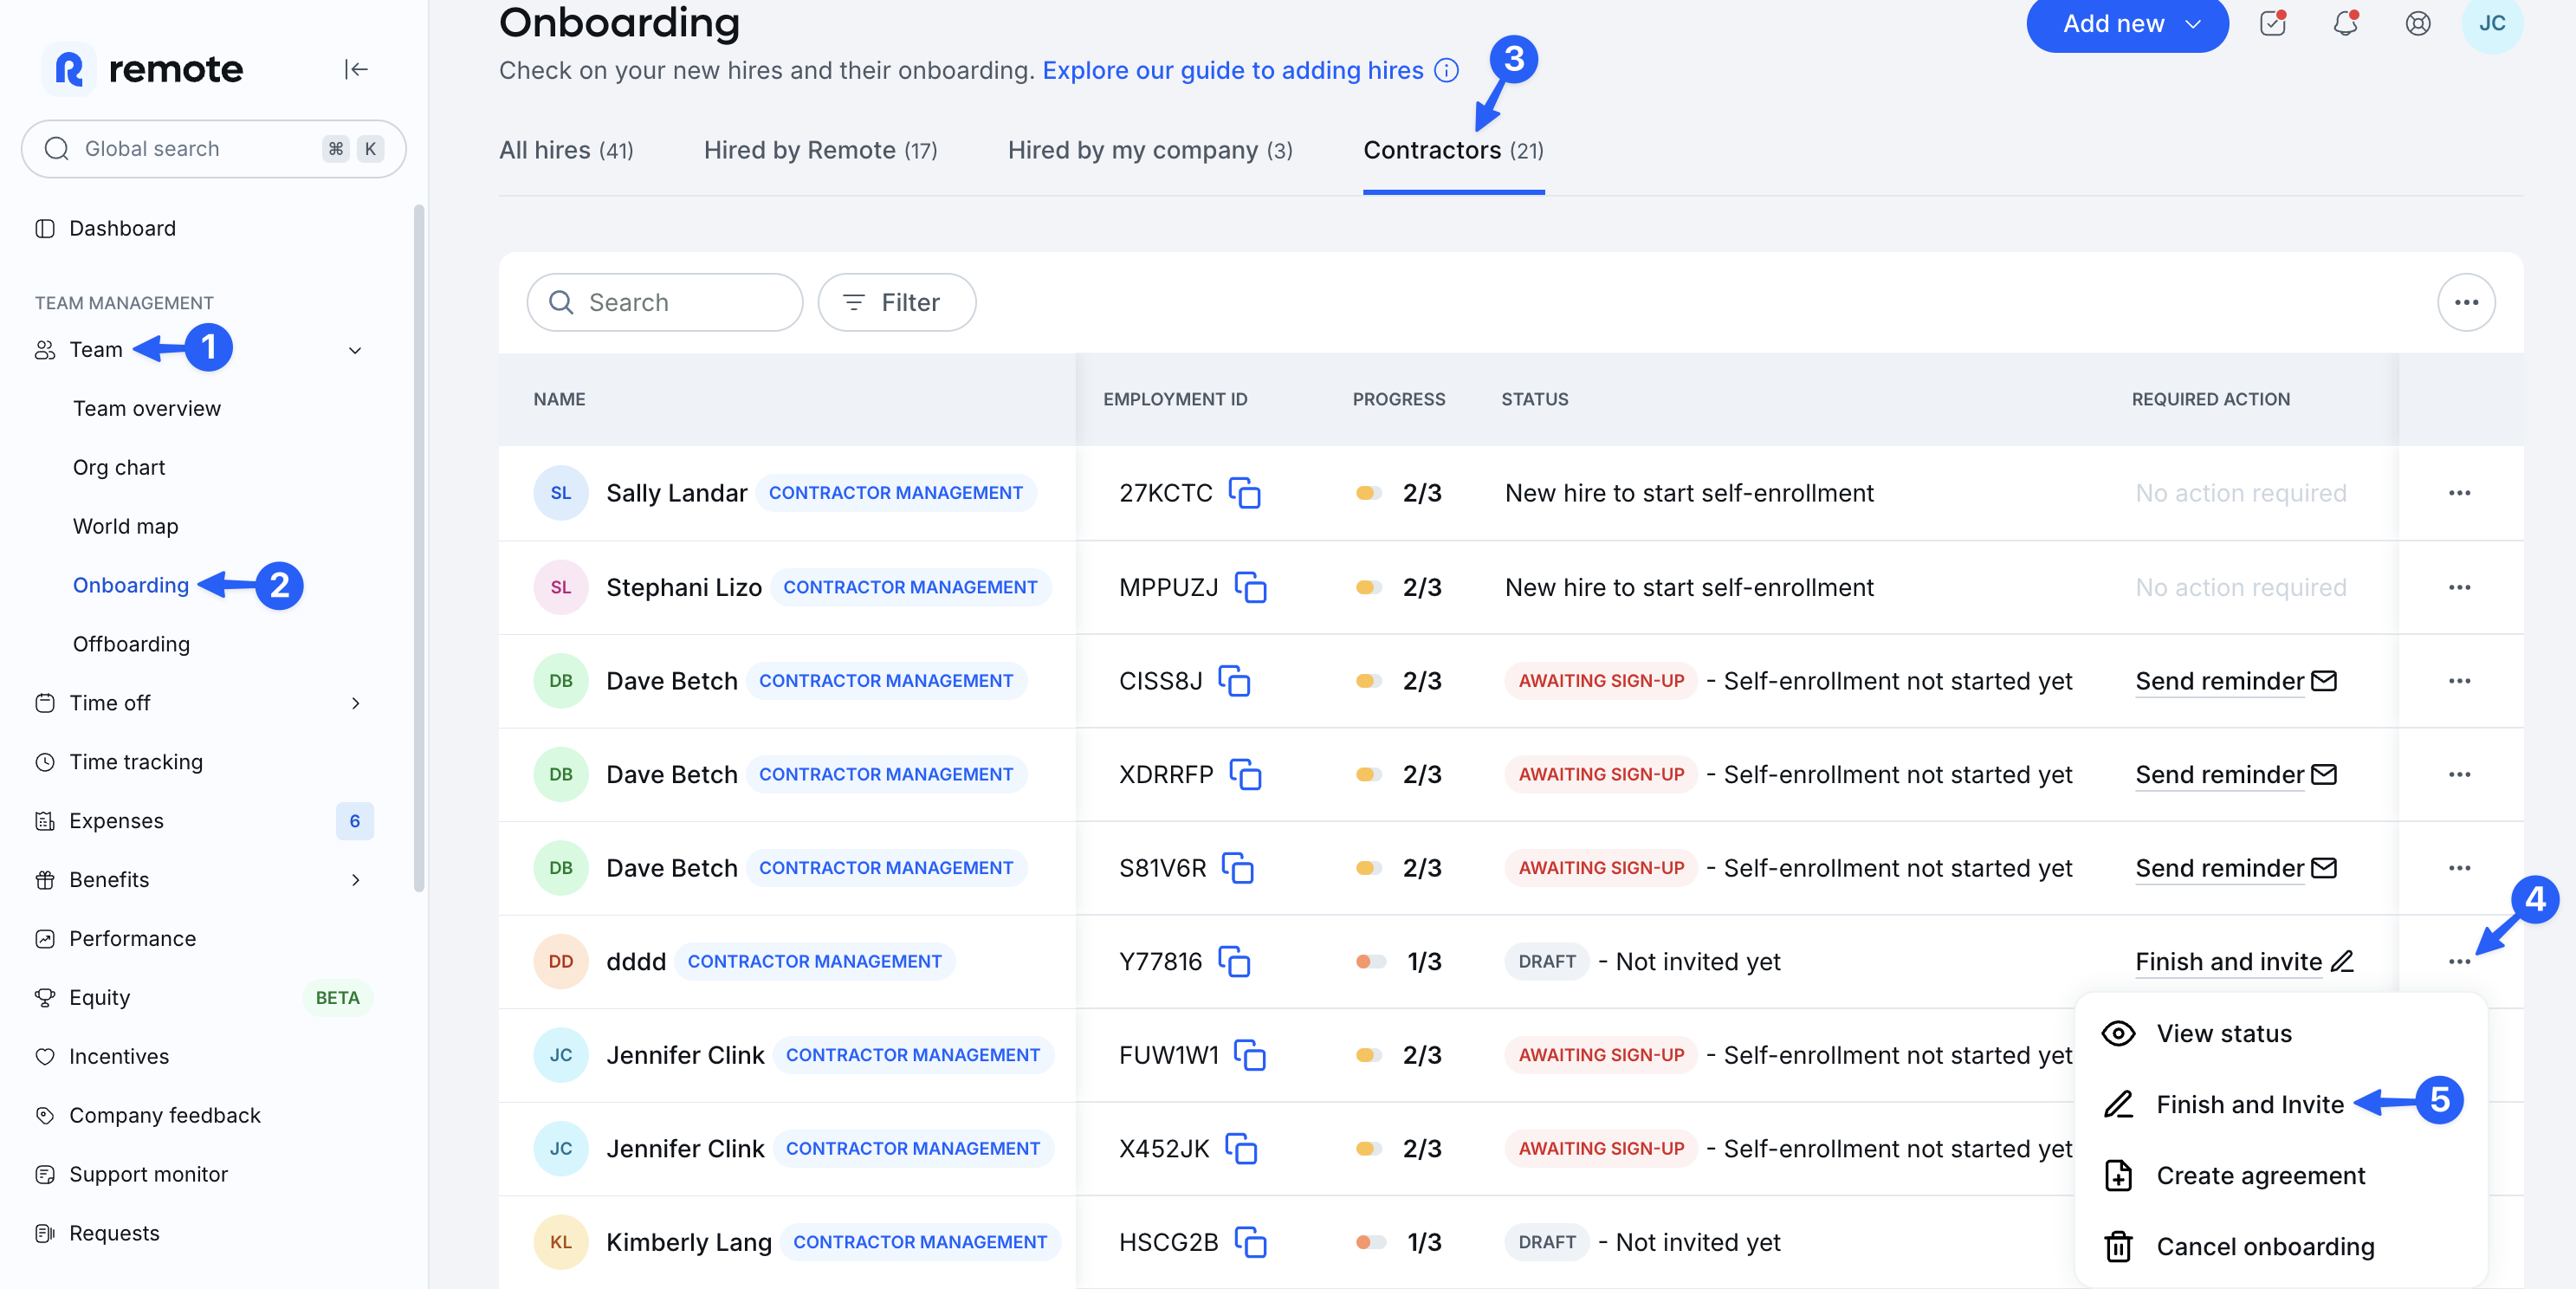Open row actions for Dave Betch XDRRFP
The image size is (2576, 1289).
point(2459,774)
